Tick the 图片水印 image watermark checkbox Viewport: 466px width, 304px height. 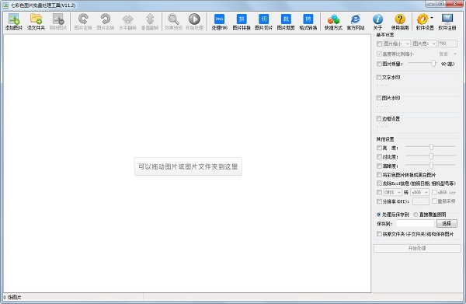pos(379,98)
